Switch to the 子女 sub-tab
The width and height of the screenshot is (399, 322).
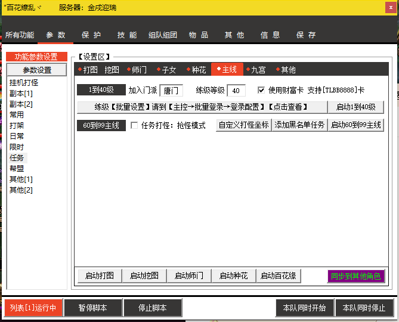point(166,69)
